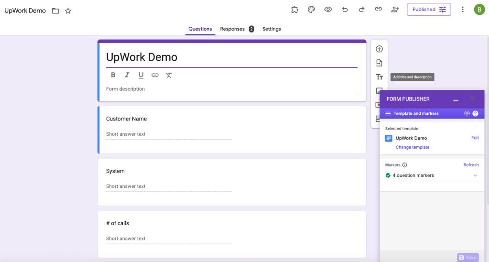The width and height of the screenshot is (489, 262).
Task: Add a question with the plus icon
Action: tap(379, 49)
